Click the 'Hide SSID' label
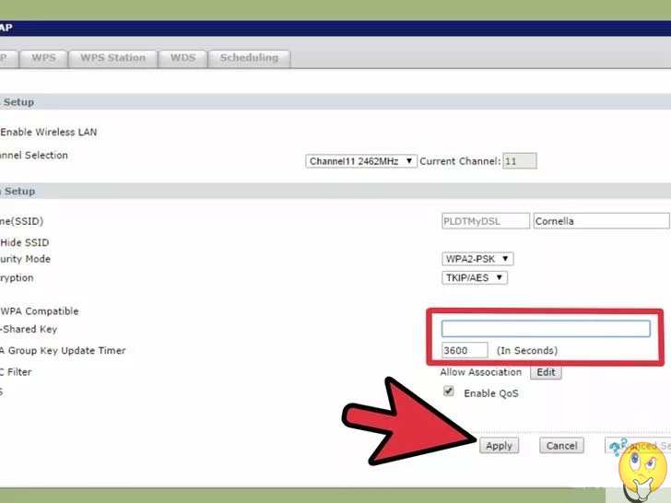 [x=25, y=242]
